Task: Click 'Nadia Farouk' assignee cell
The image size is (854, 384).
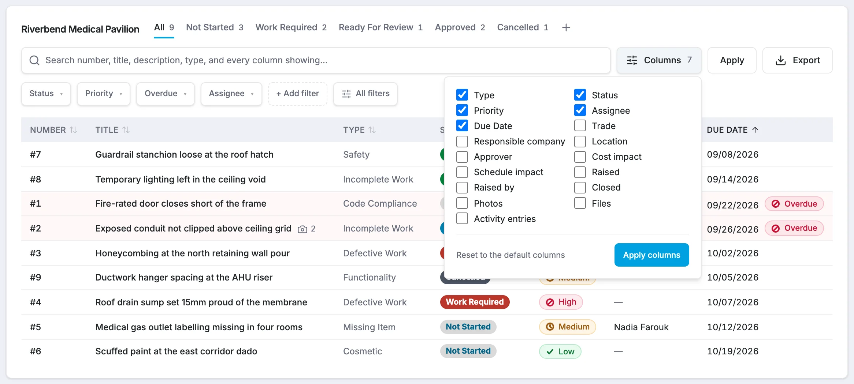Action: tap(641, 327)
